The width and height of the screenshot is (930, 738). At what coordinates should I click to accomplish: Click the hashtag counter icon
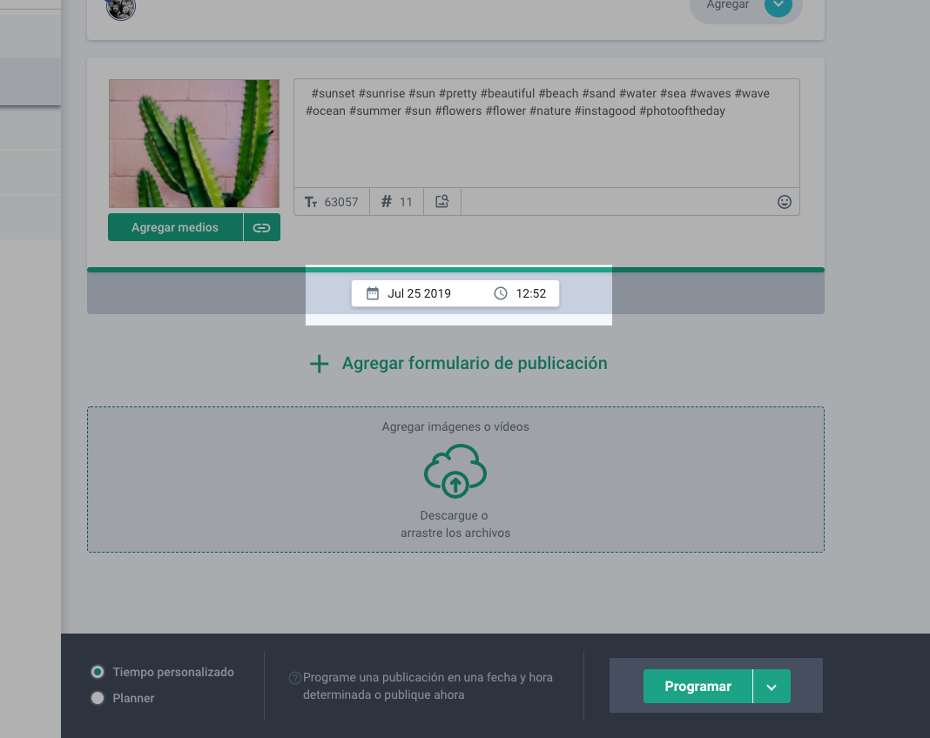(387, 202)
